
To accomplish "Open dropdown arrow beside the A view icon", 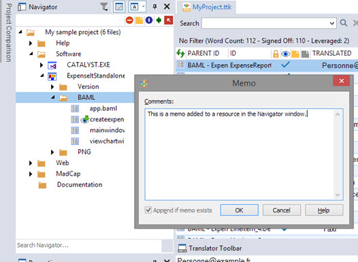I will click(143, 7).
